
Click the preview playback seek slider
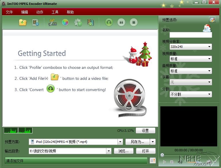pyautogui.click(x=188, y=155)
